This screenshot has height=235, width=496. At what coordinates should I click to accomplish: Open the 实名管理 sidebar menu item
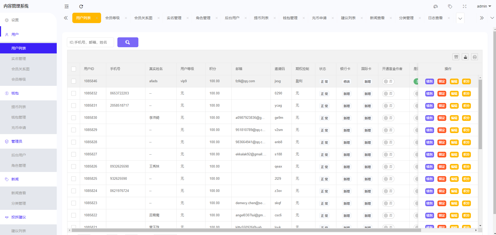click(19, 58)
